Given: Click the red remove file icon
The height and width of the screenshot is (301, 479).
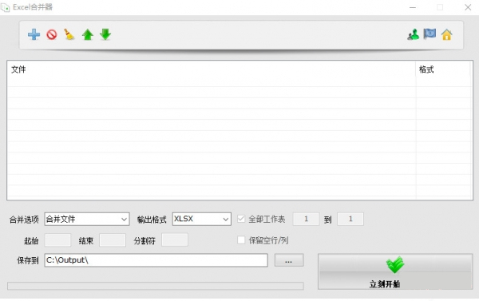Looking at the screenshot, I should [x=52, y=34].
